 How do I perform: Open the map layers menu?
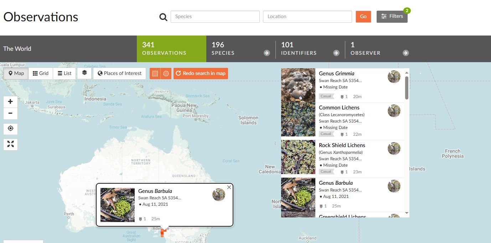84,73
